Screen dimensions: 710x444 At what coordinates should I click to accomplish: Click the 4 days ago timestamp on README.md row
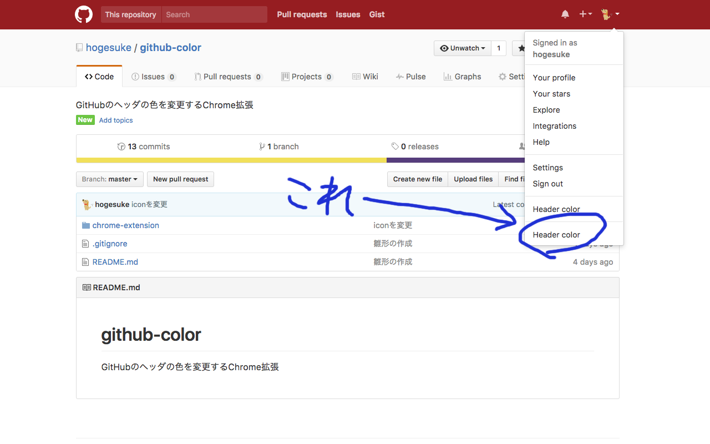[x=593, y=262]
